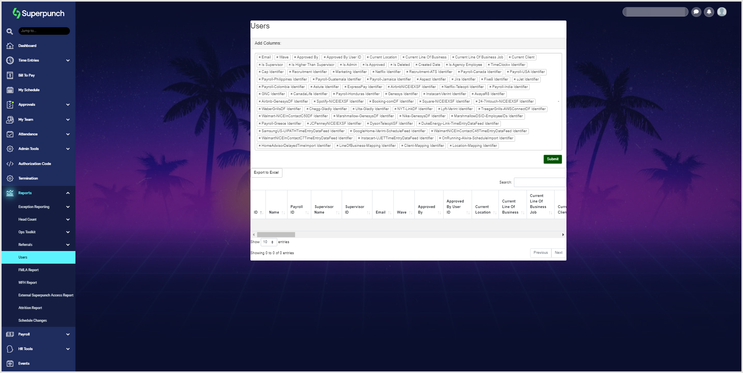
Task: Click the horizontal table scrollbar thumb
Action: [276, 235]
